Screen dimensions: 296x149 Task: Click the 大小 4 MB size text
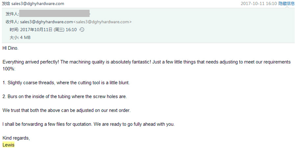[20, 37]
